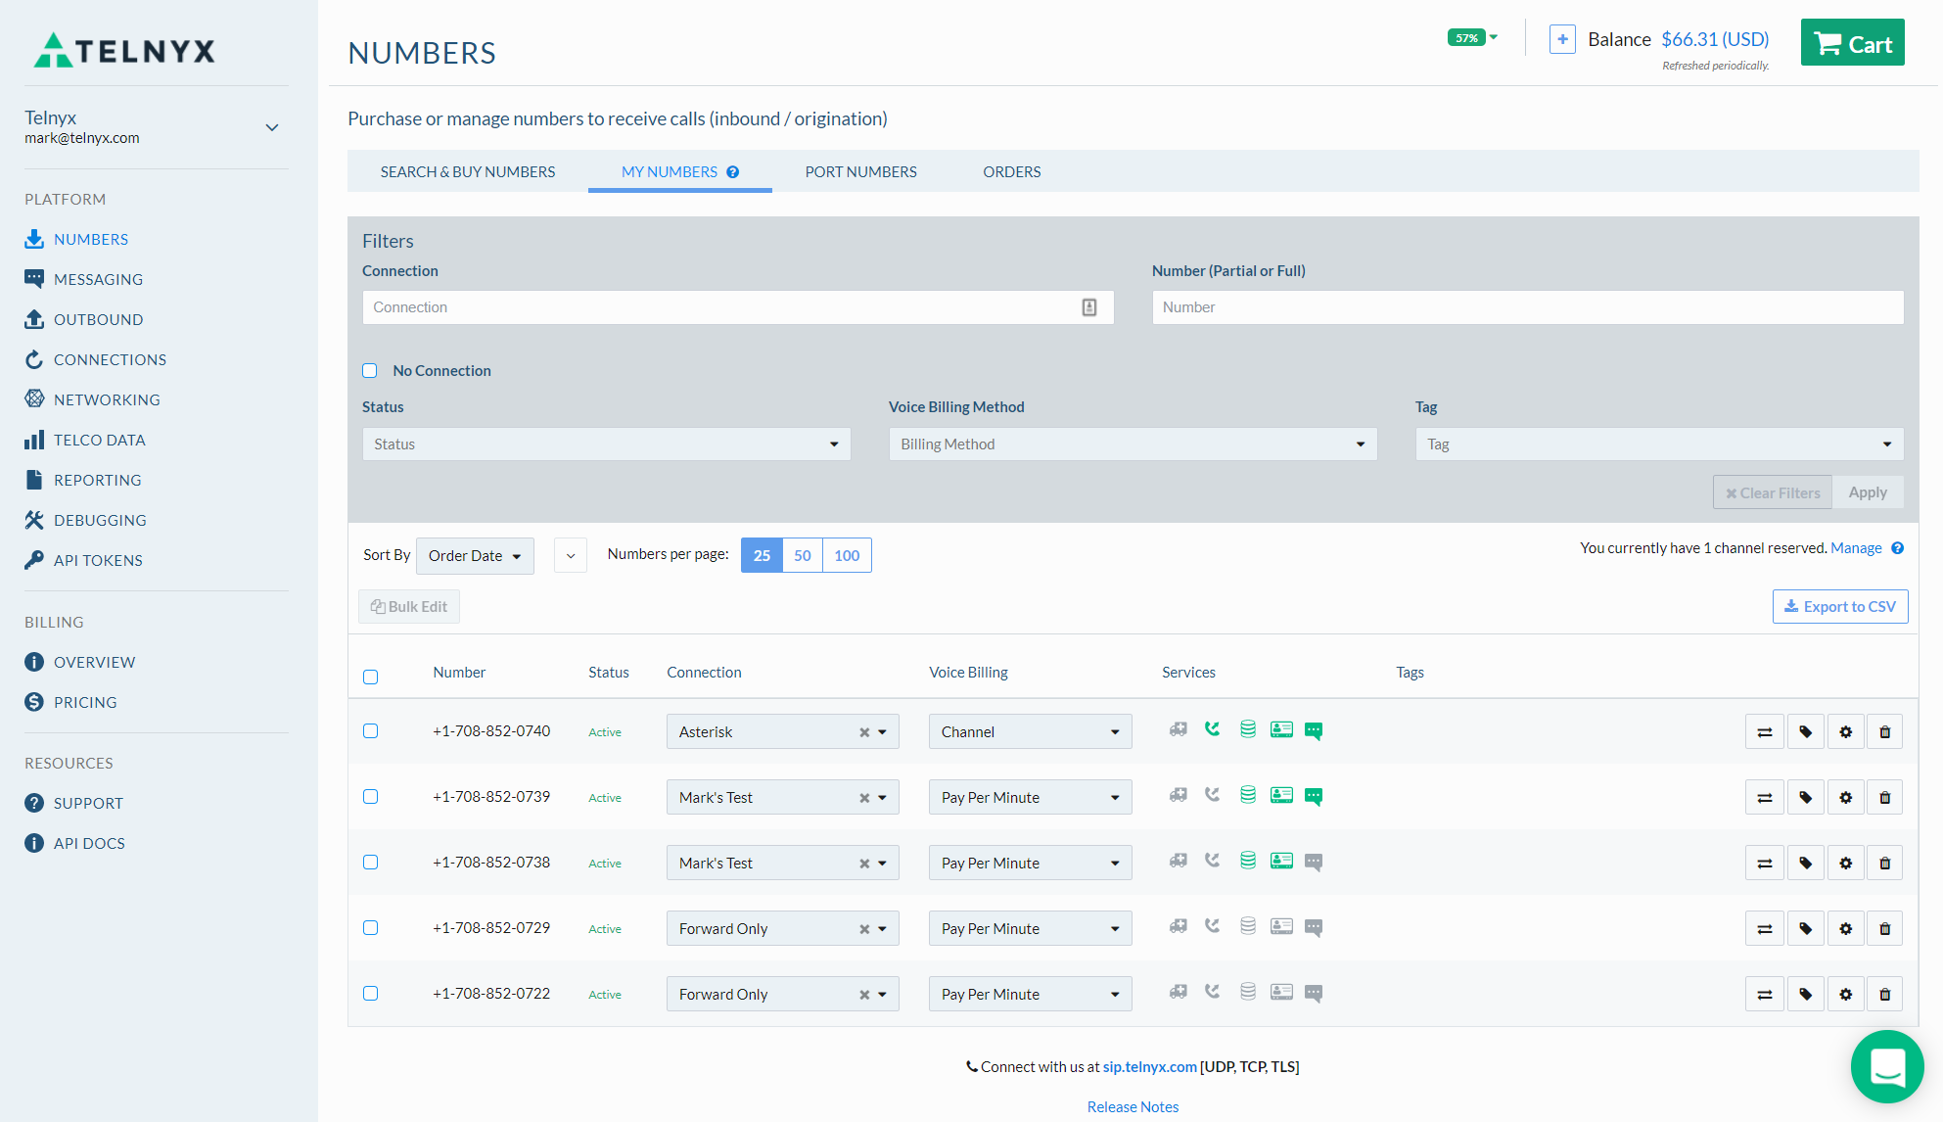Expand the account menu under Telnyx
This screenshot has width=1943, height=1122.
click(x=271, y=127)
